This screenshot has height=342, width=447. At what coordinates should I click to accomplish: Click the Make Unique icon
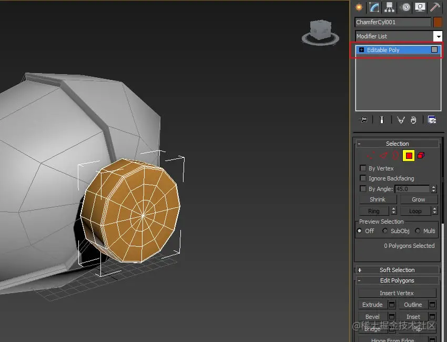[401, 120]
